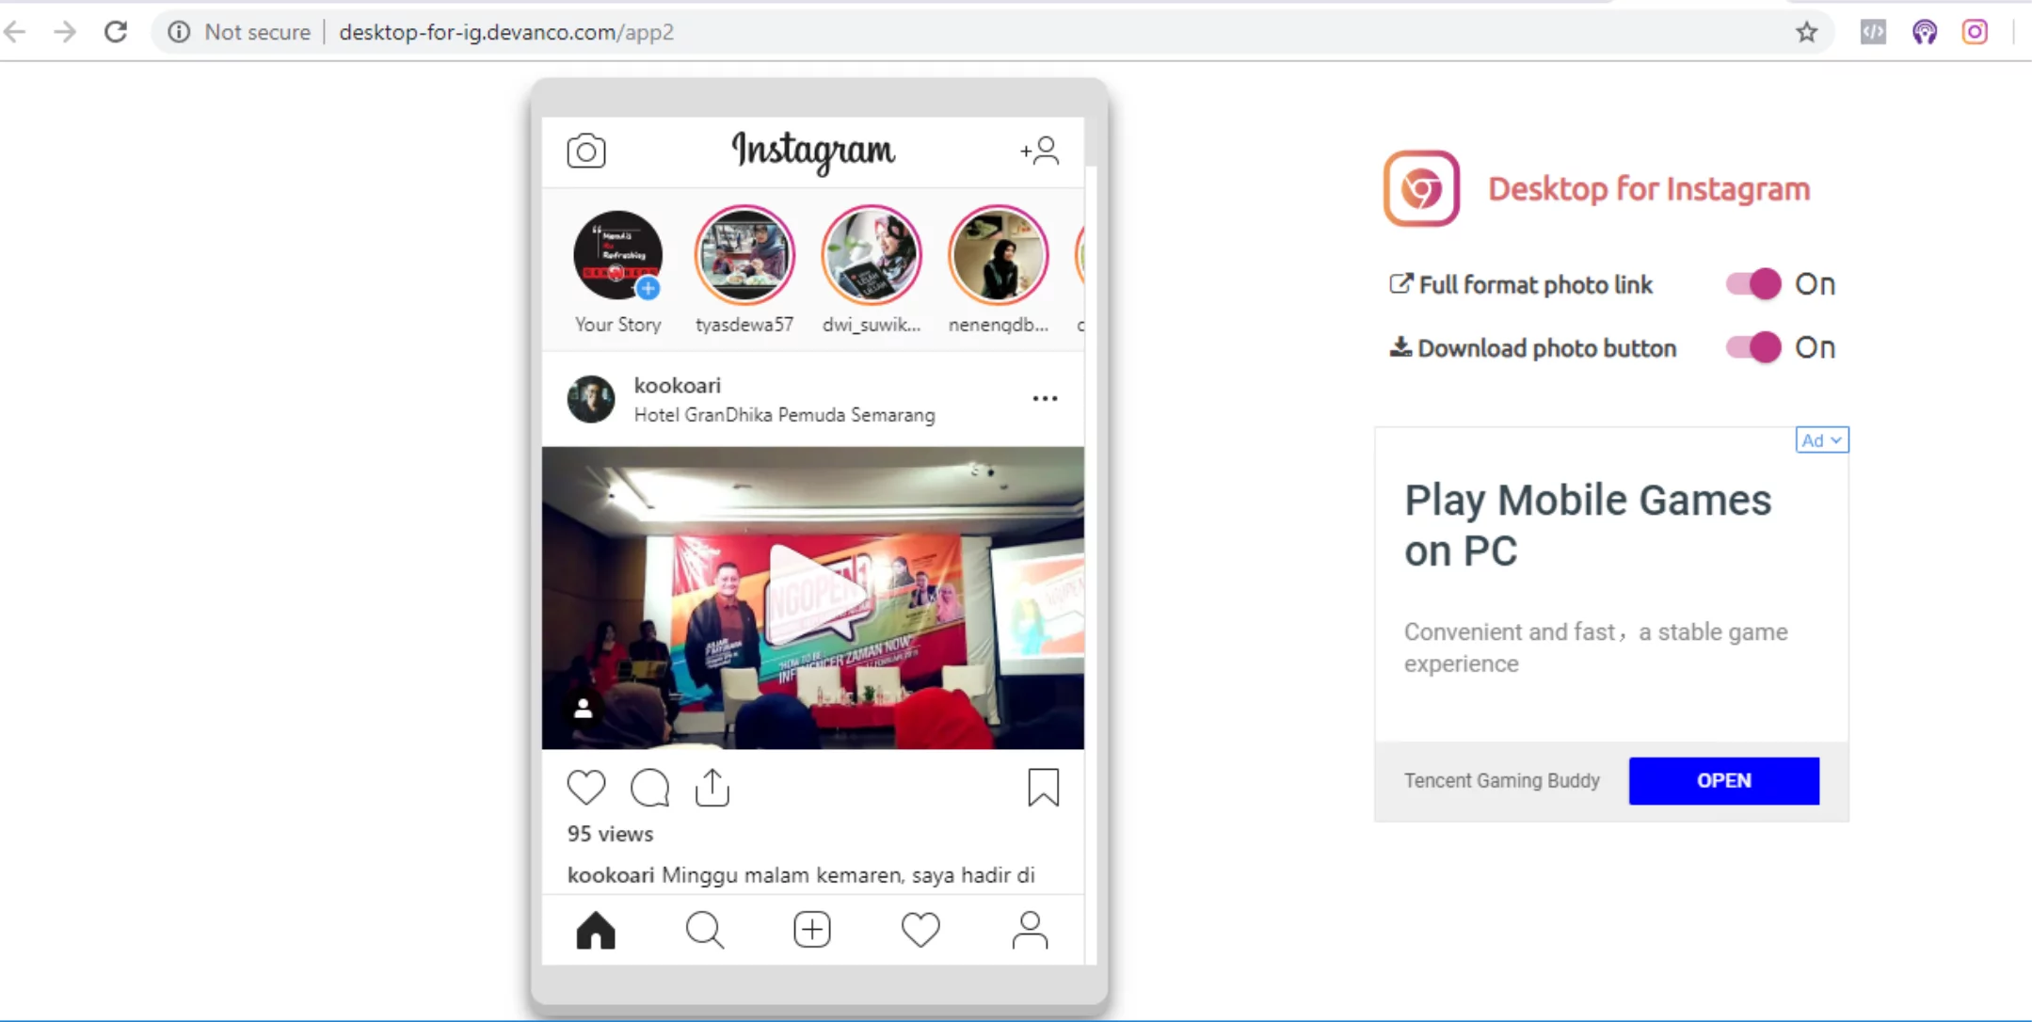The width and height of the screenshot is (2032, 1022).
Task: Go to Home tab in bottom bar
Action: point(596,931)
